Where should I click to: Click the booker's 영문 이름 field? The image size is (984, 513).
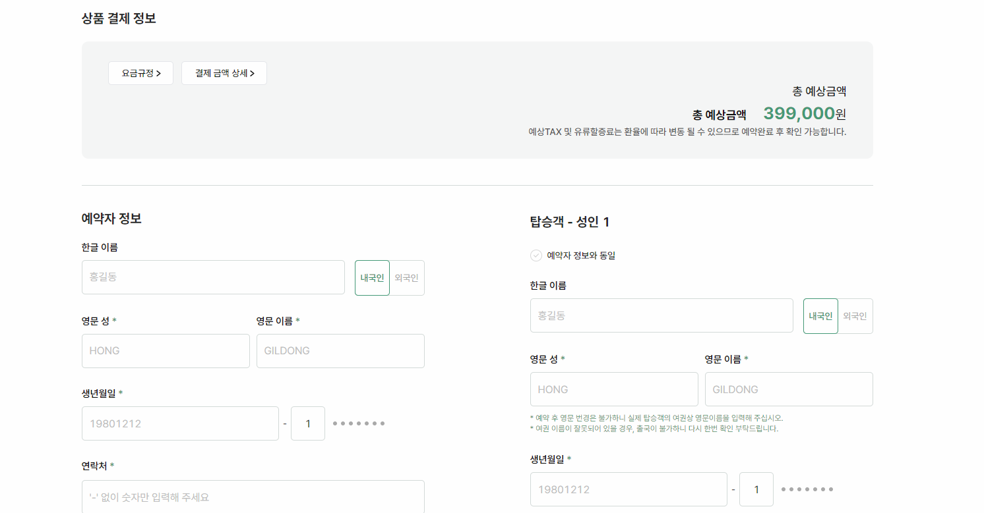click(x=340, y=350)
